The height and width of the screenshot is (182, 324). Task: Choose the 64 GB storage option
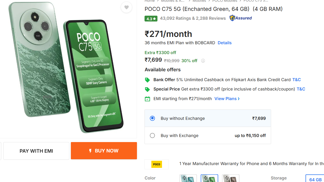pos(315,180)
